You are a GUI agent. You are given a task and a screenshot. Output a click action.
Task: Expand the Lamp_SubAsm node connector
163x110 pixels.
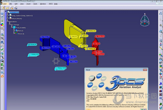pyautogui.click(x=8, y=15)
